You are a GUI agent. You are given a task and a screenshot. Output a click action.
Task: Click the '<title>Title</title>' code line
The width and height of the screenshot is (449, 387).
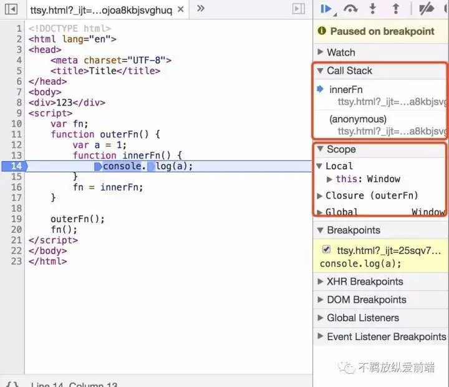pos(105,71)
